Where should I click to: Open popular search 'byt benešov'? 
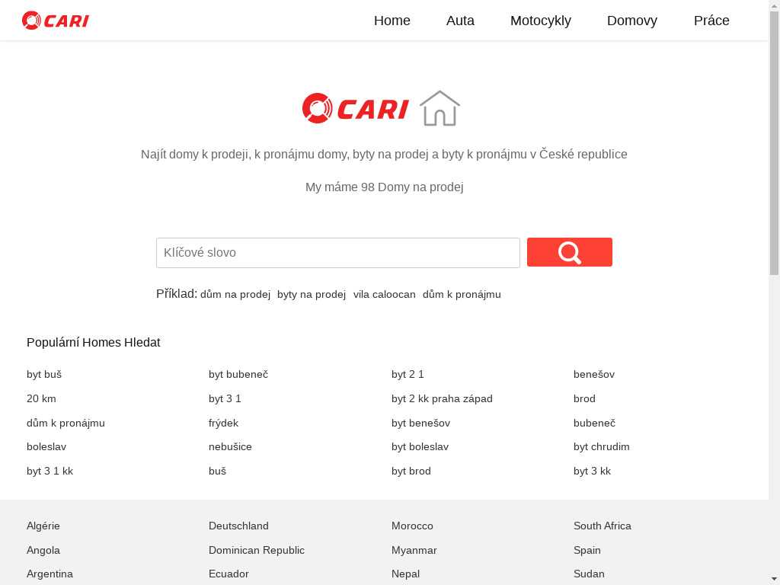(x=420, y=423)
